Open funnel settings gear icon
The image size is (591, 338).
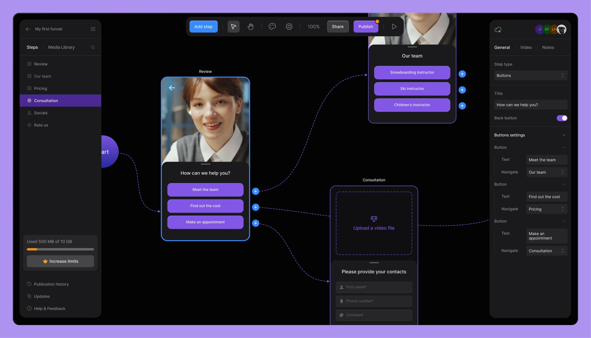289,27
